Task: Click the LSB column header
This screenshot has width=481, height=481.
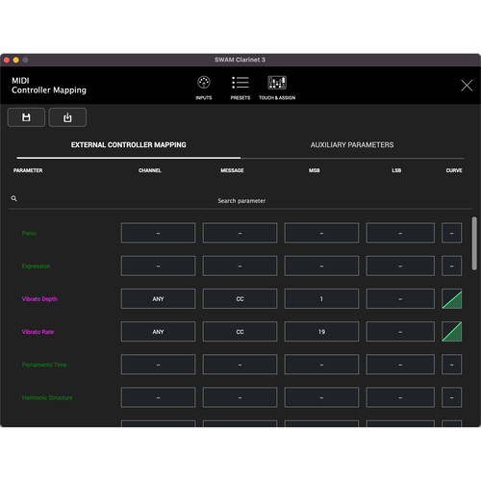Action: click(396, 170)
